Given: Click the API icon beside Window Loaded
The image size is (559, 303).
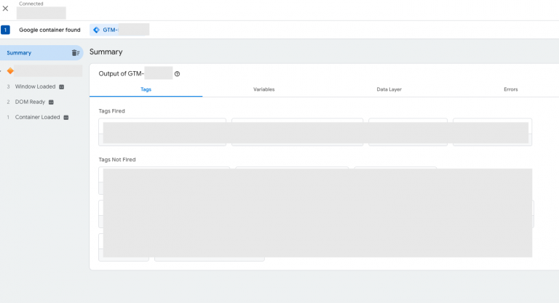Looking at the screenshot, I should click(61, 86).
